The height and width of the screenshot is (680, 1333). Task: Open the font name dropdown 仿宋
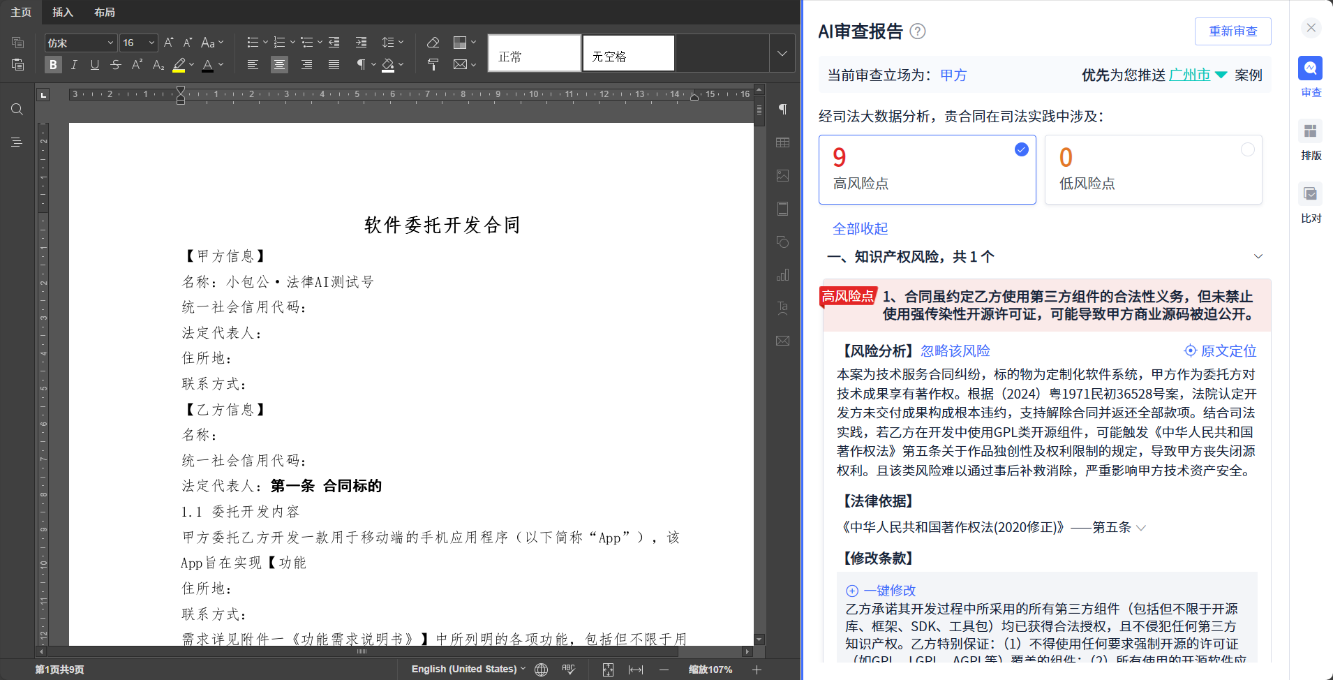tap(80, 43)
